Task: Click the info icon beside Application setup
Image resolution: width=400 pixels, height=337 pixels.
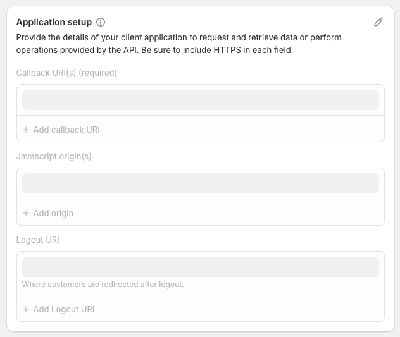Action: pos(101,22)
